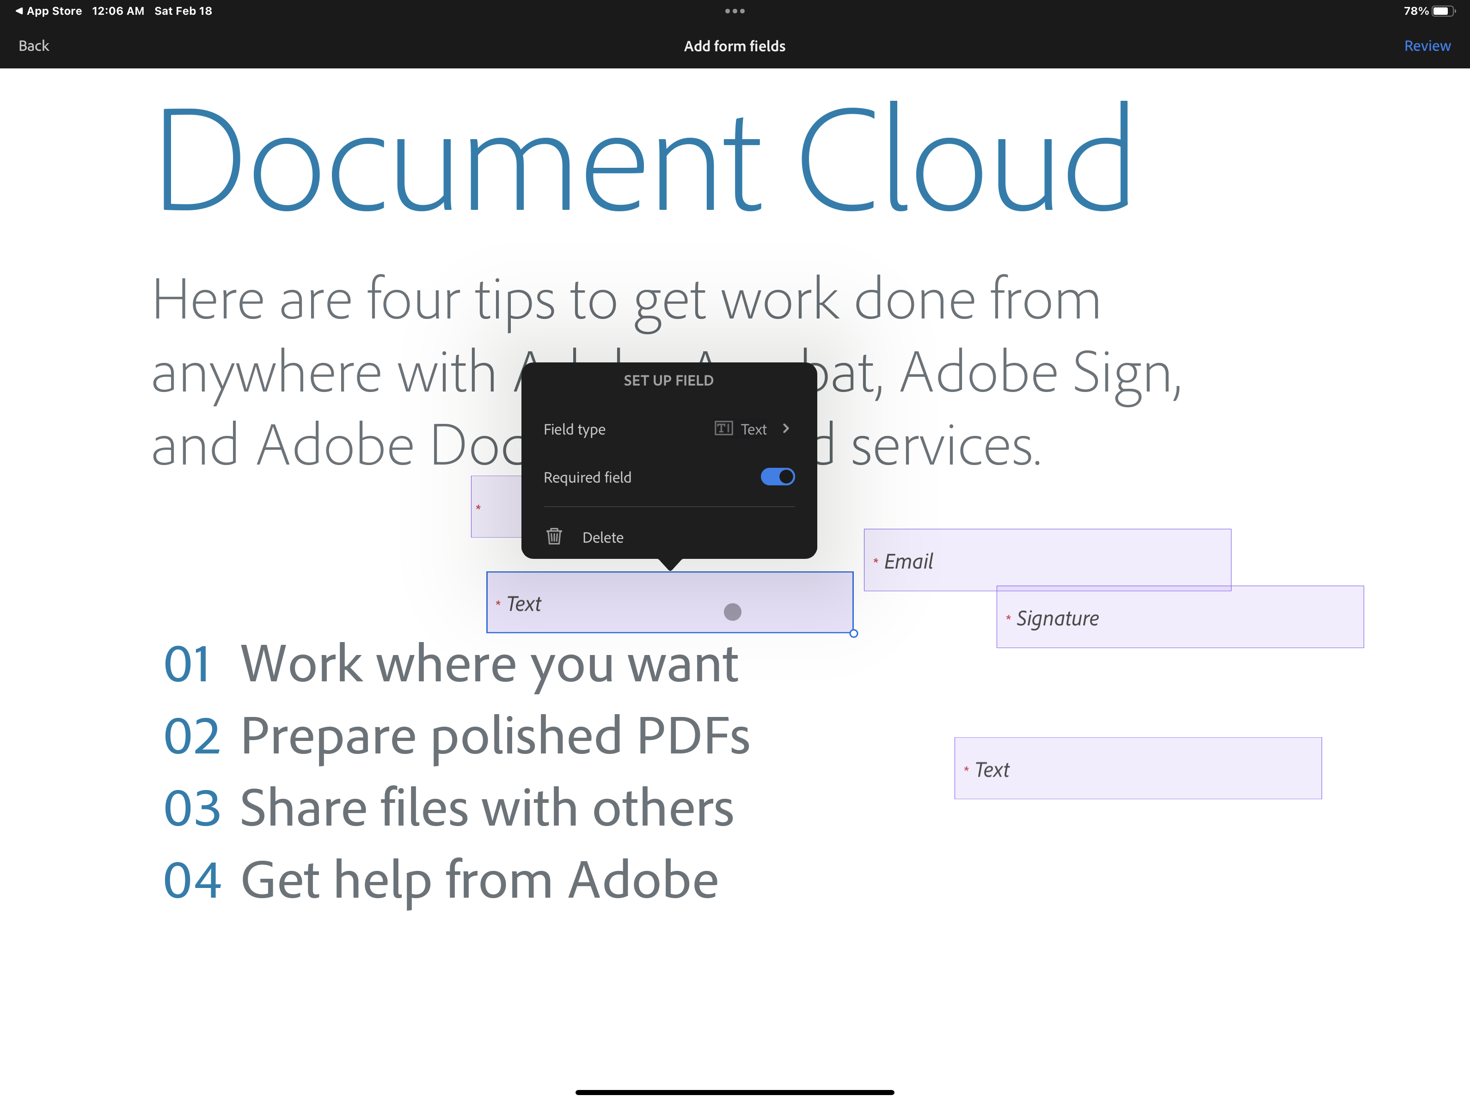Screen dimensions: 1470x1102
Task: Tap the clock showing 12:06 AM
Action: click(118, 11)
